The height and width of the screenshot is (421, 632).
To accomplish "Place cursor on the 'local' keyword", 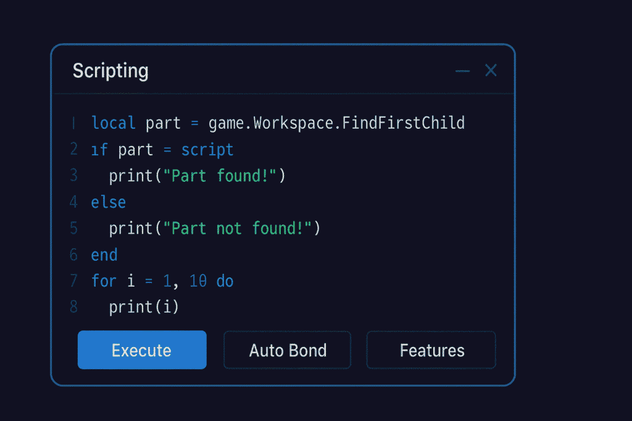I will point(114,123).
